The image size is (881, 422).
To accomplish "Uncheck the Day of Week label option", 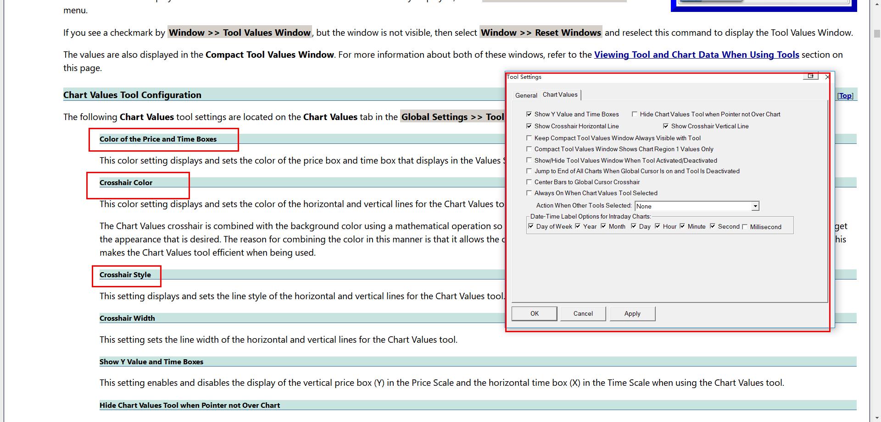I will (531, 226).
